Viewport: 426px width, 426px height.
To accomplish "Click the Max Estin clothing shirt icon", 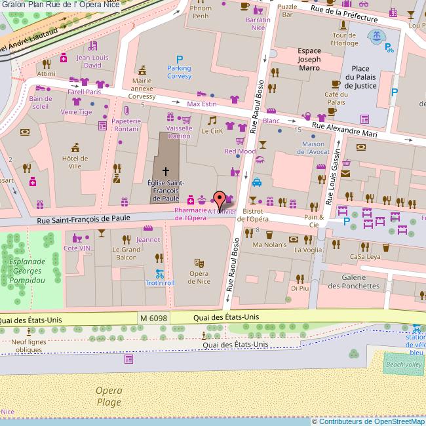I will [x=235, y=100].
